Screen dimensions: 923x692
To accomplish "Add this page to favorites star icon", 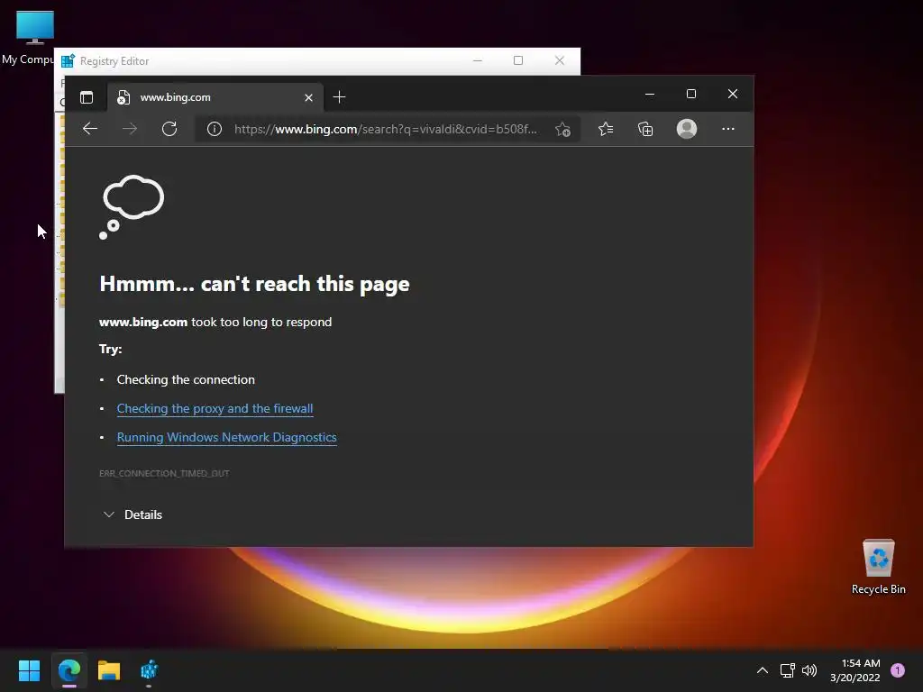I will tap(562, 130).
